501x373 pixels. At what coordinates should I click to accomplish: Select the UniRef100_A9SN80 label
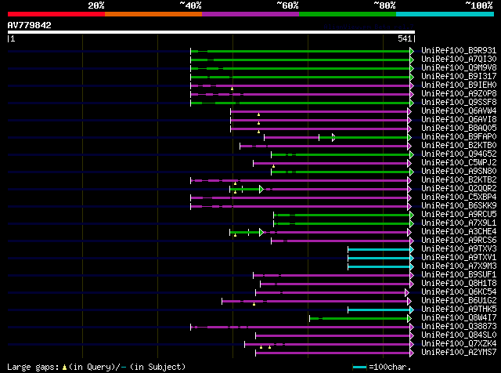pos(459,172)
